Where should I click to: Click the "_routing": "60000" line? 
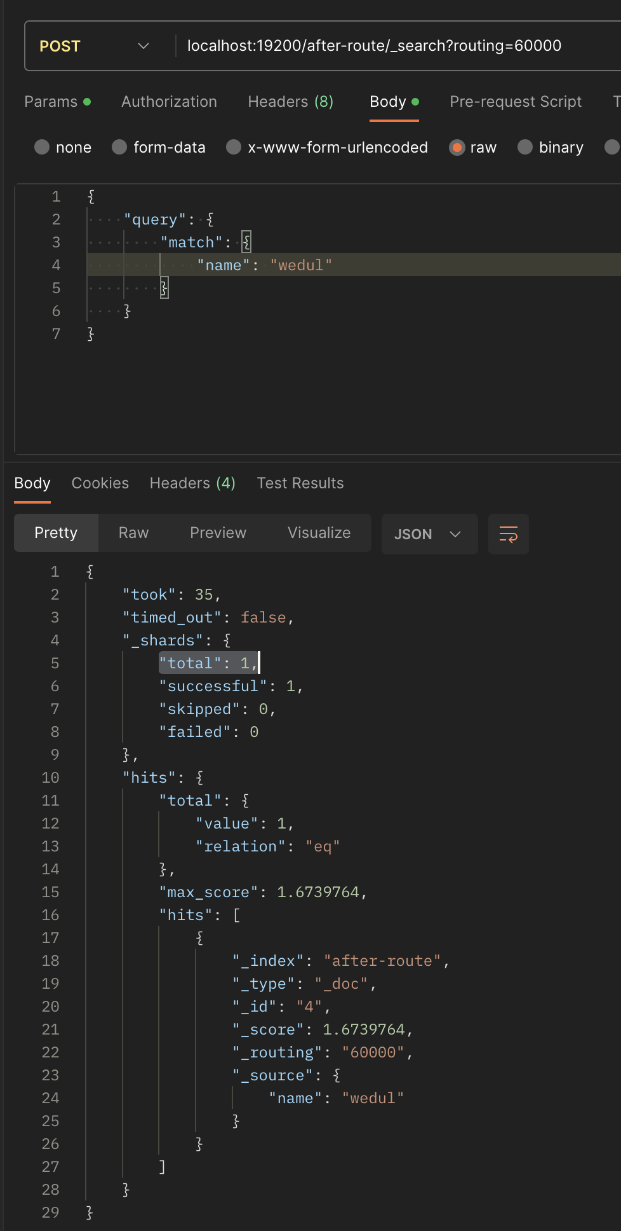point(323,1052)
